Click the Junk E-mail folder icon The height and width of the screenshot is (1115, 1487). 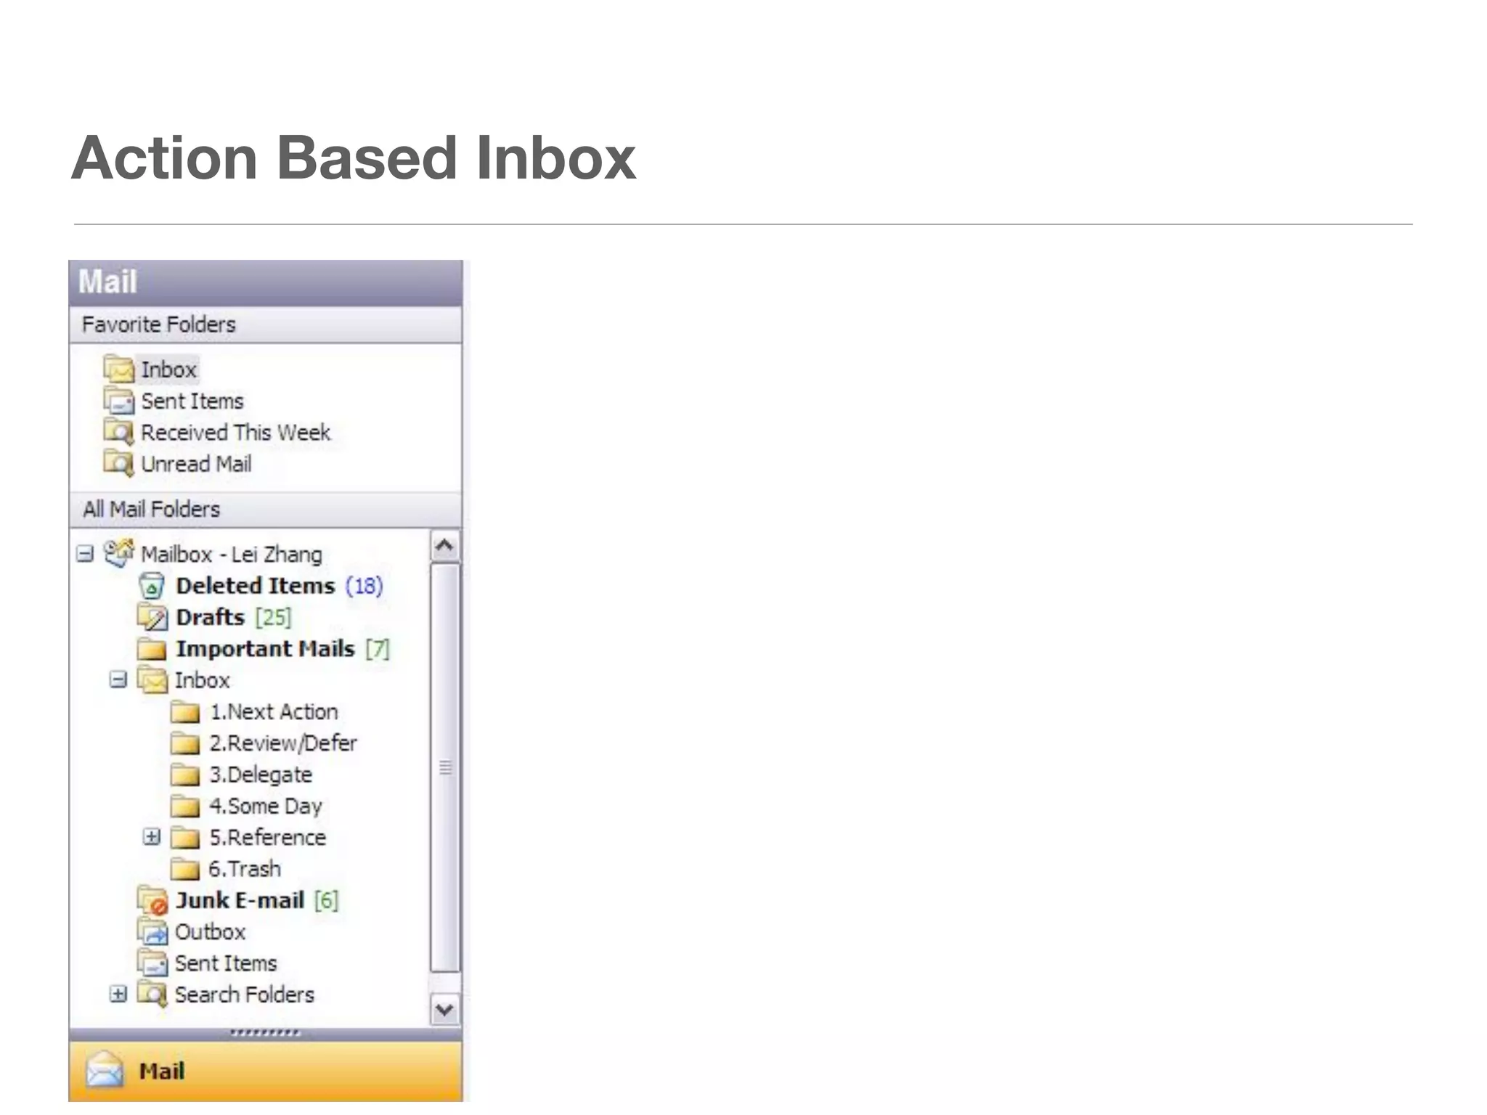153,901
